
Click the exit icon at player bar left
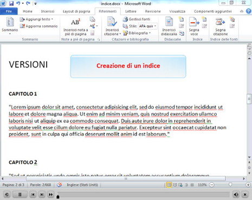click(7, 195)
